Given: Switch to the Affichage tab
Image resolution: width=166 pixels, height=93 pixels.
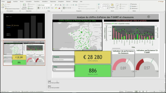Looking at the screenshot, I should tap(75, 2).
